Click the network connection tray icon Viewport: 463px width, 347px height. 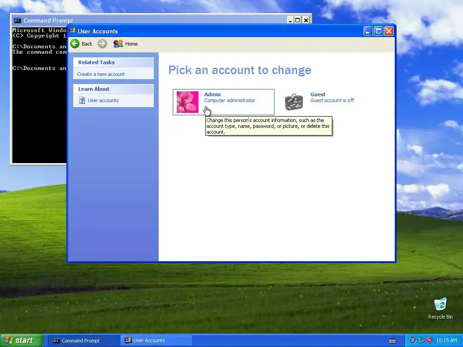(421, 340)
